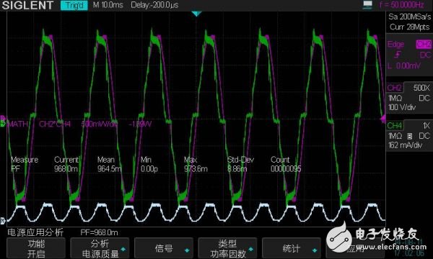433x259 pixels.
Task: Open the 统计 statistics menu
Action: point(292,248)
